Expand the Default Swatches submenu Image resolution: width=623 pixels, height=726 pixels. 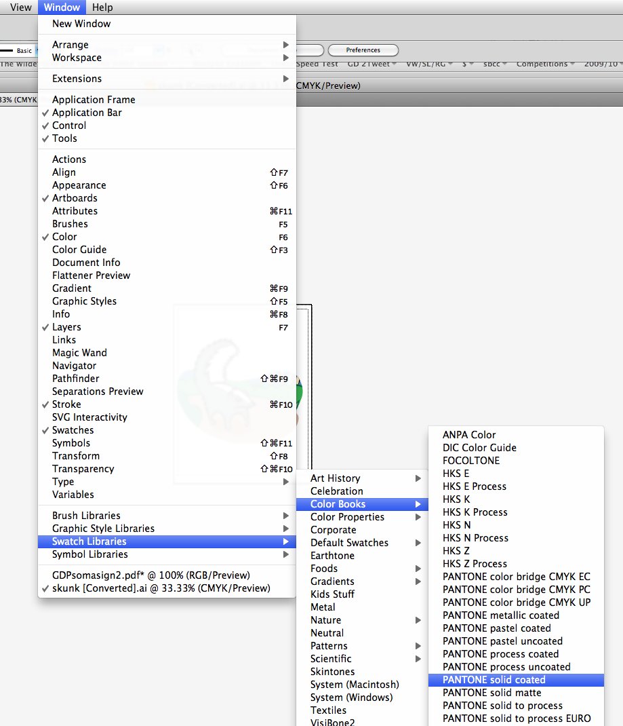pos(362,543)
